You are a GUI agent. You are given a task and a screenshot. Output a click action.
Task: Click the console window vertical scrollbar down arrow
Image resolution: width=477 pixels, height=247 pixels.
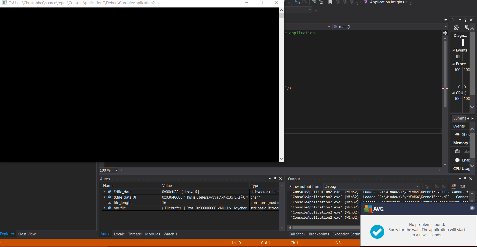[x=281, y=159]
